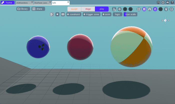Image resolution: width=175 pixels, height=104 pixels.
Task: Select the axis transform gizmo tool
Action: click(x=114, y=9)
